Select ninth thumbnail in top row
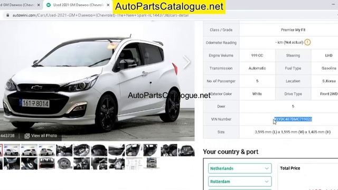This screenshot has width=338, height=190. [x=152, y=150]
